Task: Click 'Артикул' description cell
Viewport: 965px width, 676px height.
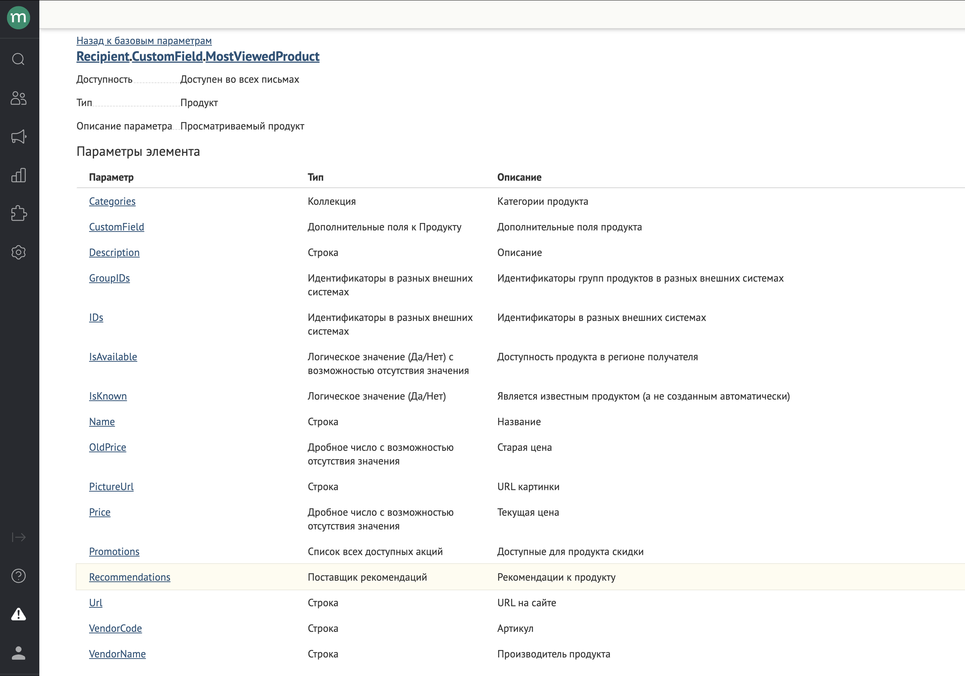Action: coord(515,629)
